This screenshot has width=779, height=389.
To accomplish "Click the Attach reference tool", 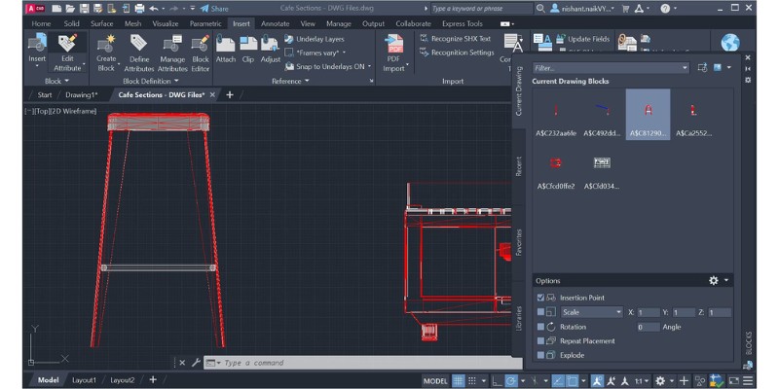I will (226, 50).
